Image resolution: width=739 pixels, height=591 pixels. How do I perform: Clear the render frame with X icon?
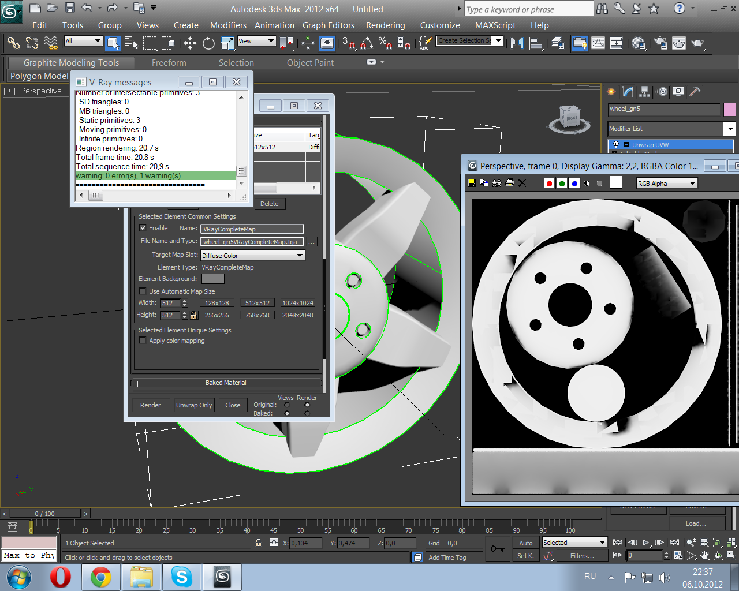click(x=522, y=183)
